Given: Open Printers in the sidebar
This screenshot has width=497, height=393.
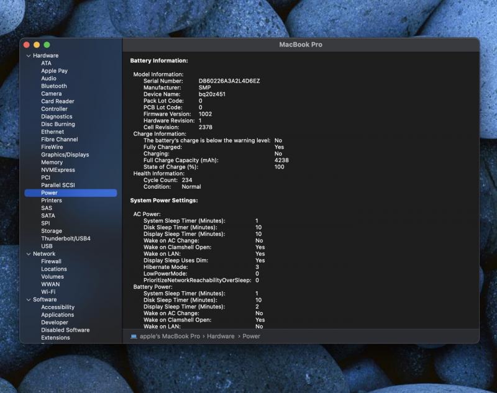Looking at the screenshot, I should point(52,201).
